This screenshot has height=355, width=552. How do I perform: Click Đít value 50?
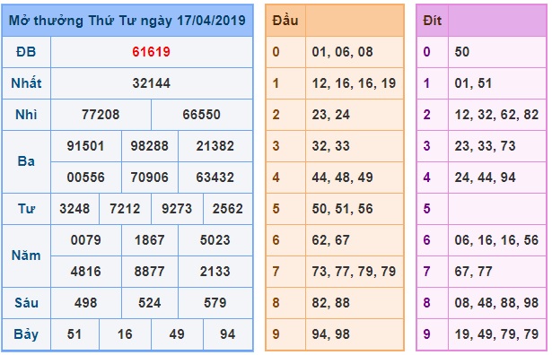462,52
